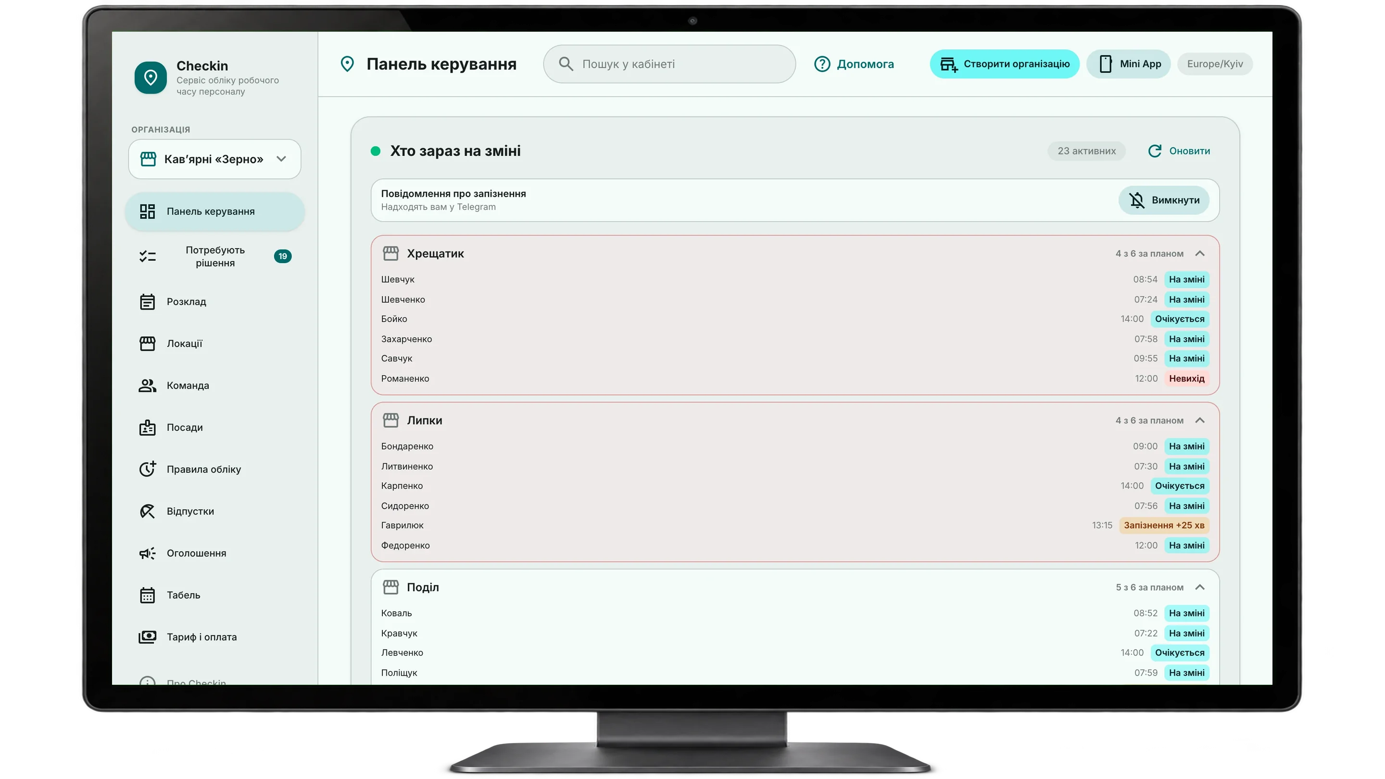Collapse the Липки location chevron
The image size is (1385, 779).
(1200, 420)
